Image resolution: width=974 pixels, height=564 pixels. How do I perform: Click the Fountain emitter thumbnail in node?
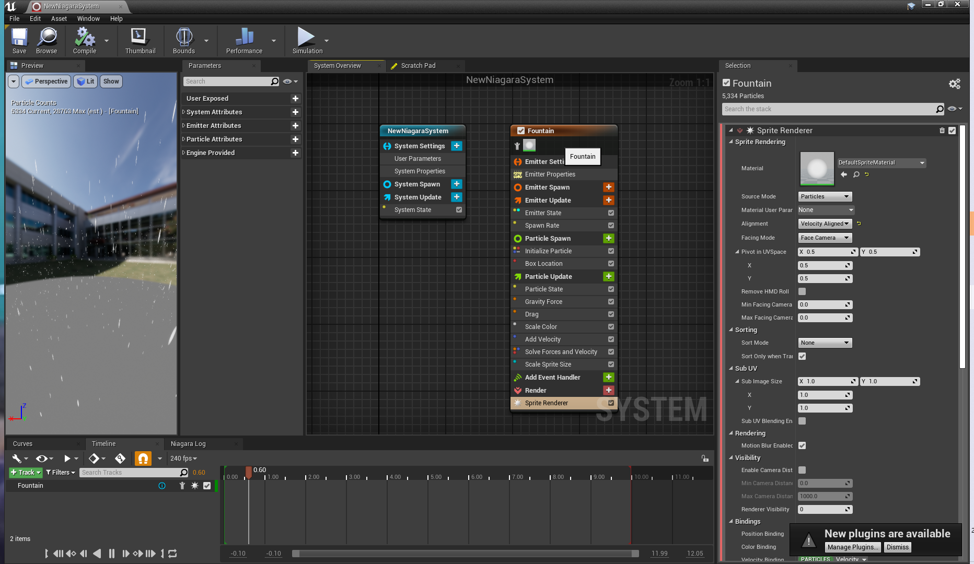coord(529,145)
